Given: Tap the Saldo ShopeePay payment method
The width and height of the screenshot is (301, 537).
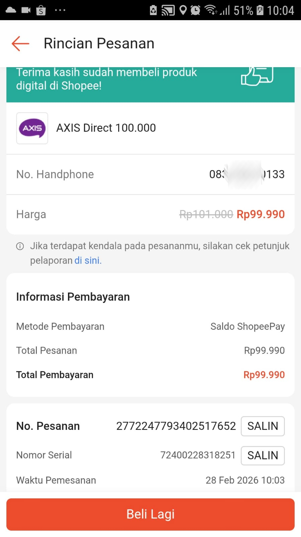Looking at the screenshot, I should [x=247, y=326].
